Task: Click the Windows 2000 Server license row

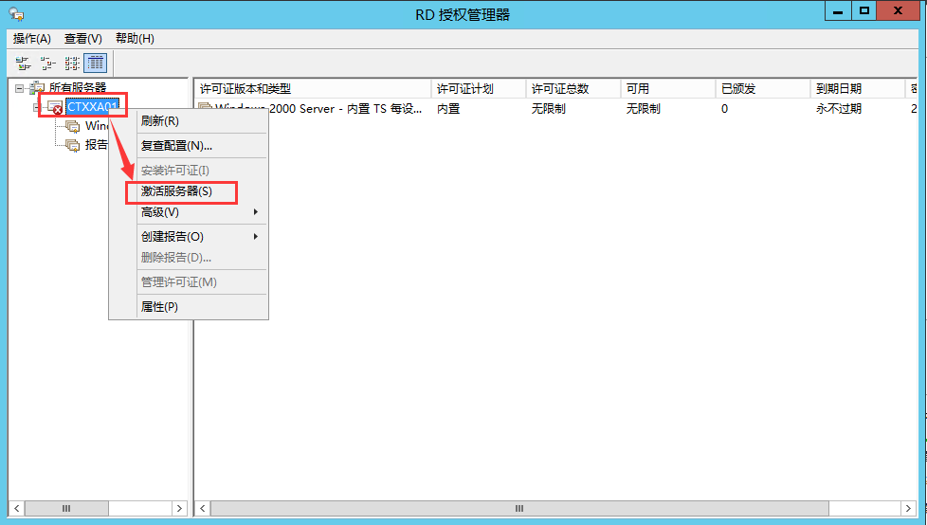Action: coord(555,109)
